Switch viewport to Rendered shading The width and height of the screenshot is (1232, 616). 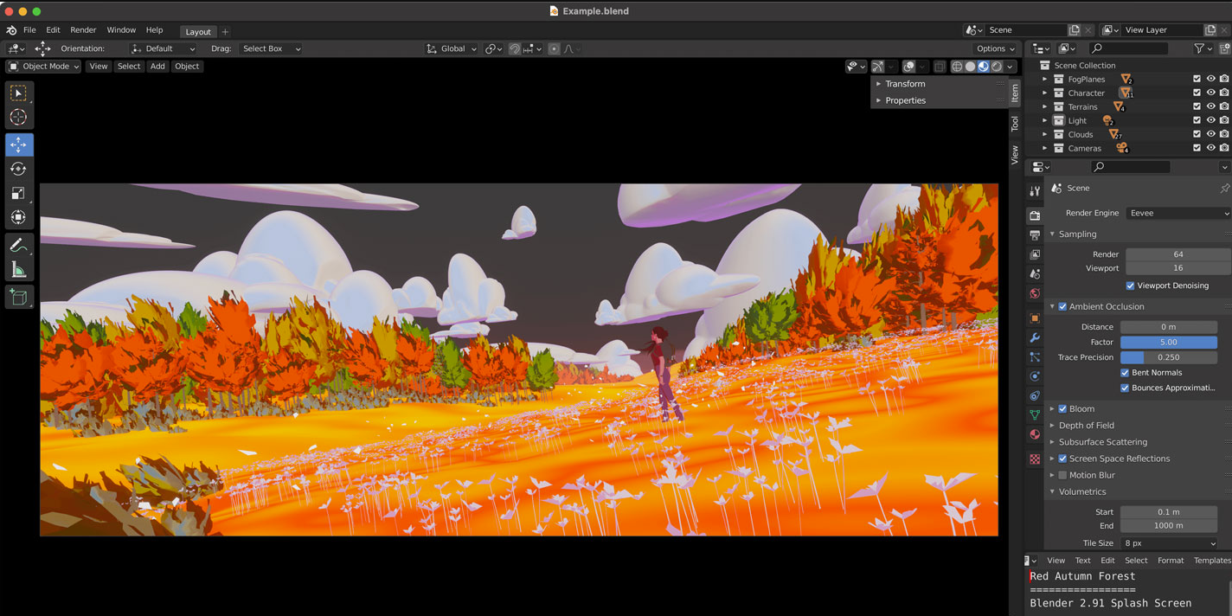pos(997,67)
